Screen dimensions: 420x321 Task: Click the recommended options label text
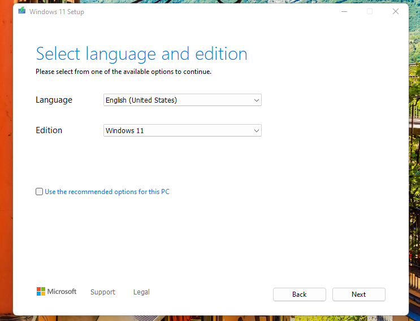coord(107,192)
